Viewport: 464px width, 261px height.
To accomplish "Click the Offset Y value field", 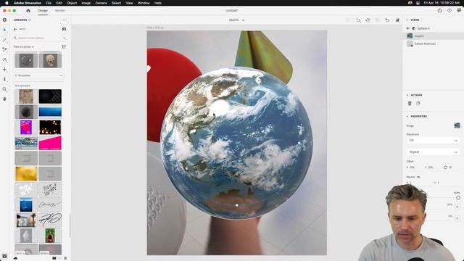I will point(431,167).
